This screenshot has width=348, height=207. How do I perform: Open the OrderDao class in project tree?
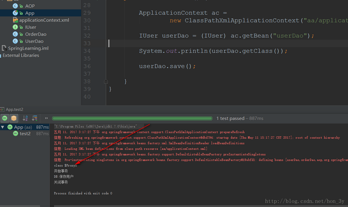point(36,34)
